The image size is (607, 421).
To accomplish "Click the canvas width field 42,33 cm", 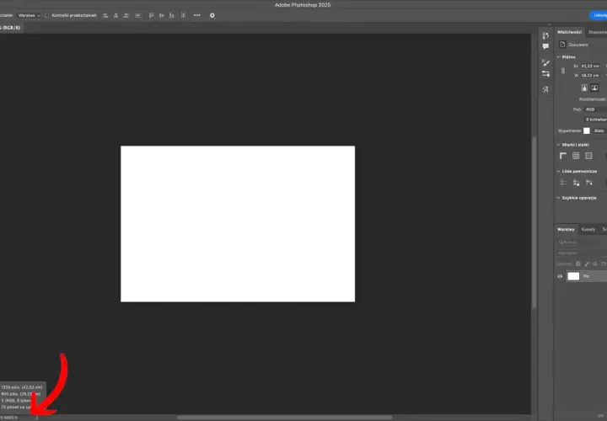I will (x=590, y=67).
